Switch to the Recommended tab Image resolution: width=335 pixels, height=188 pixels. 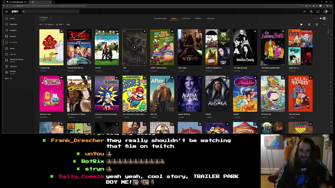160,19
